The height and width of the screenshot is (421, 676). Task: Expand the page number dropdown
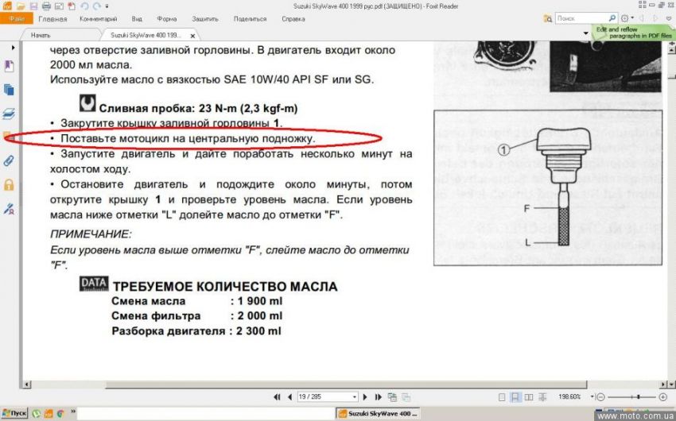point(353,396)
